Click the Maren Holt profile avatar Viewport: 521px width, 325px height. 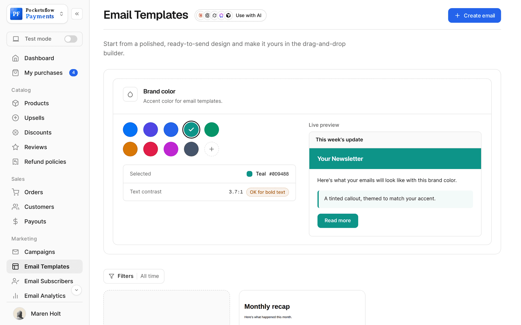19,314
